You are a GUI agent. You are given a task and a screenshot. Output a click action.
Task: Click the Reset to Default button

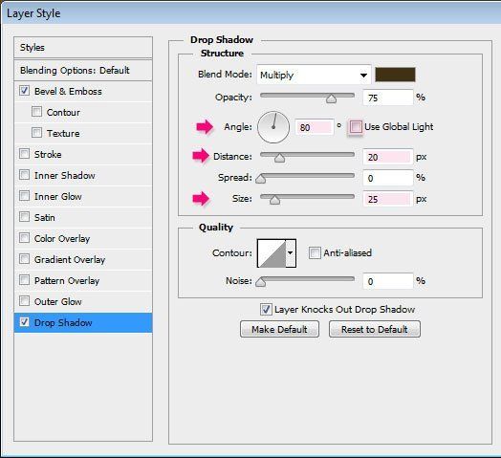(x=375, y=329)
